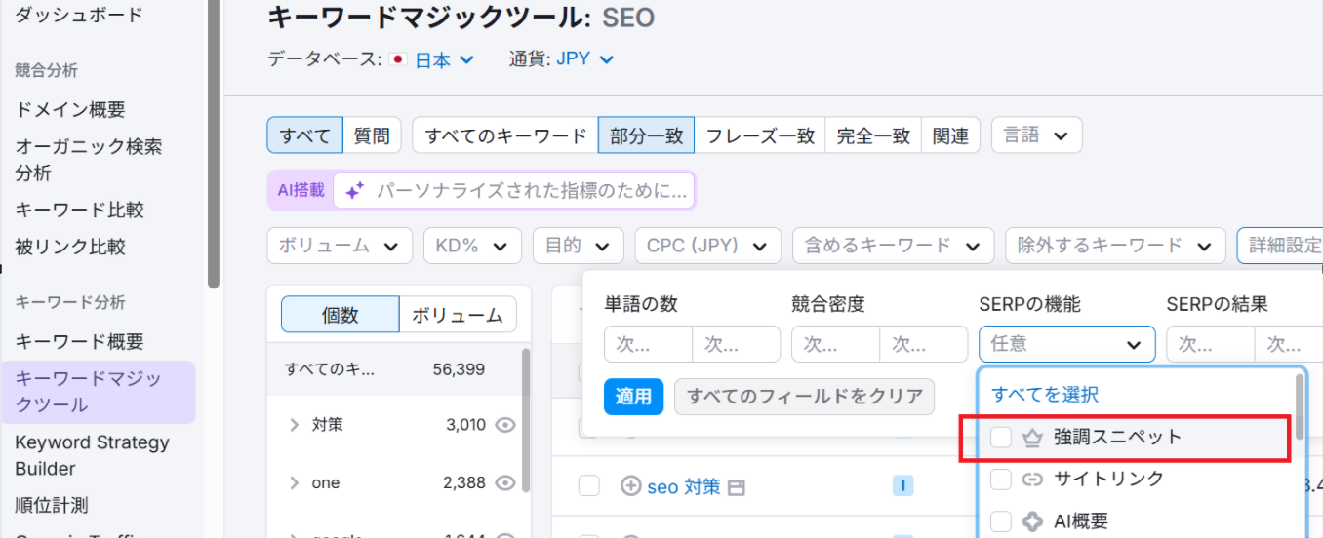Click the plus icon beside seo 対策
Screen dimensions: 1323x538
click(x=631, y=485)
